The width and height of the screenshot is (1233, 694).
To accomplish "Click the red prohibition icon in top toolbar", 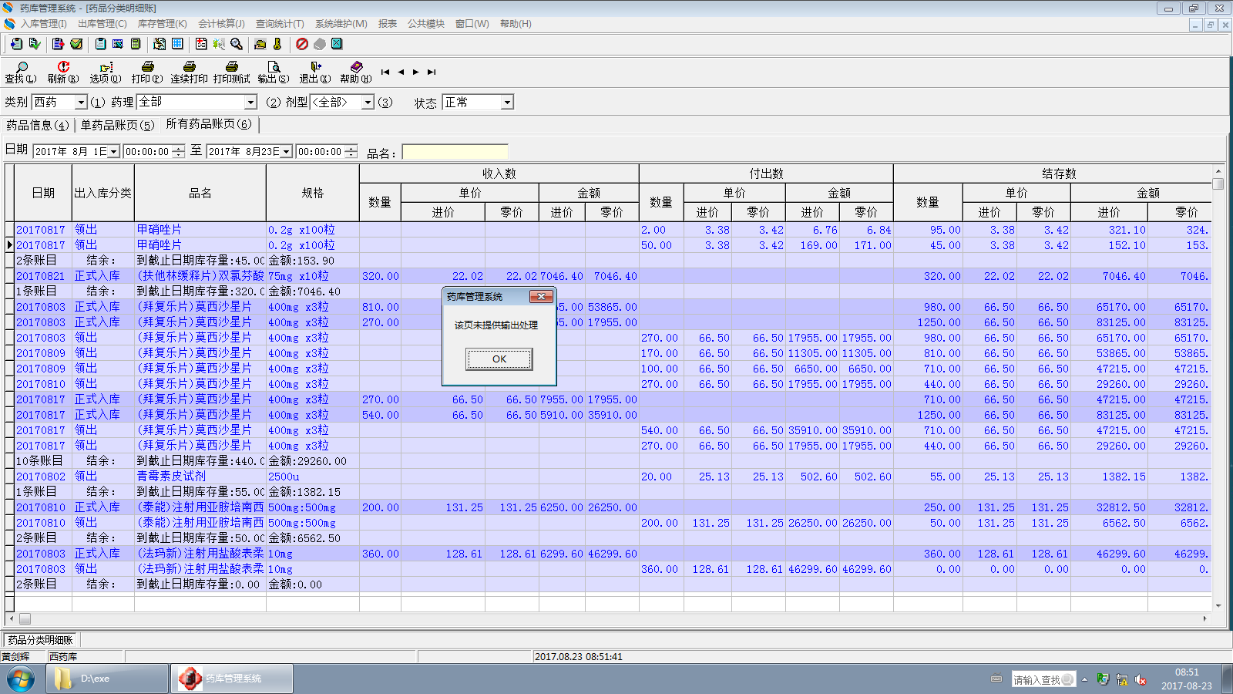I will [302, 44].
